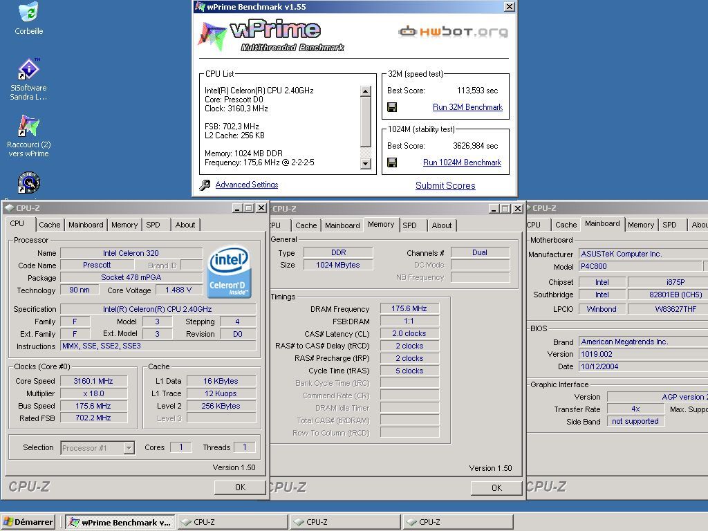Select Cache tab in middle CPU-Z window
Image resolution: width=708 pixels, height=531 pixels.
(x=306, y=225)
